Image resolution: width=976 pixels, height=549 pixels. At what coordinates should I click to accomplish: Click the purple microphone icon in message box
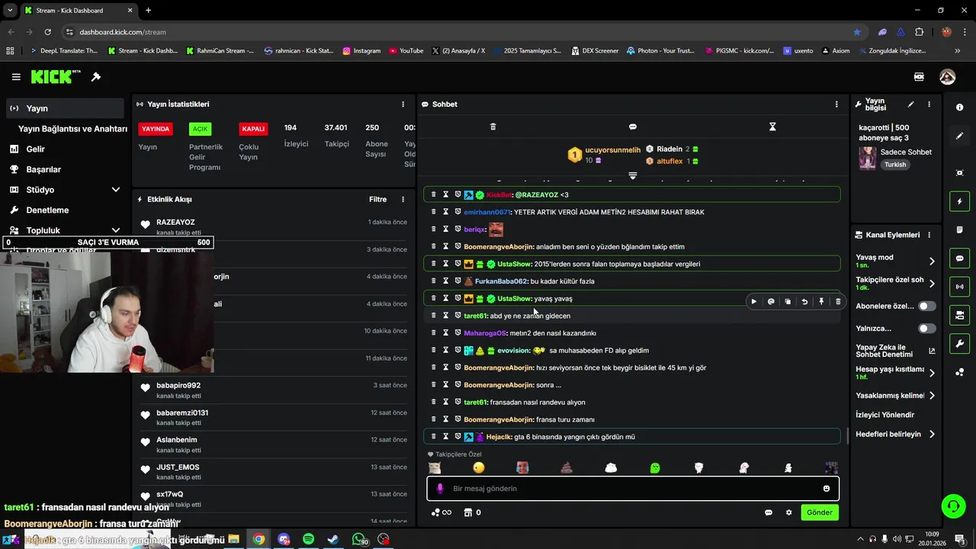439,489
